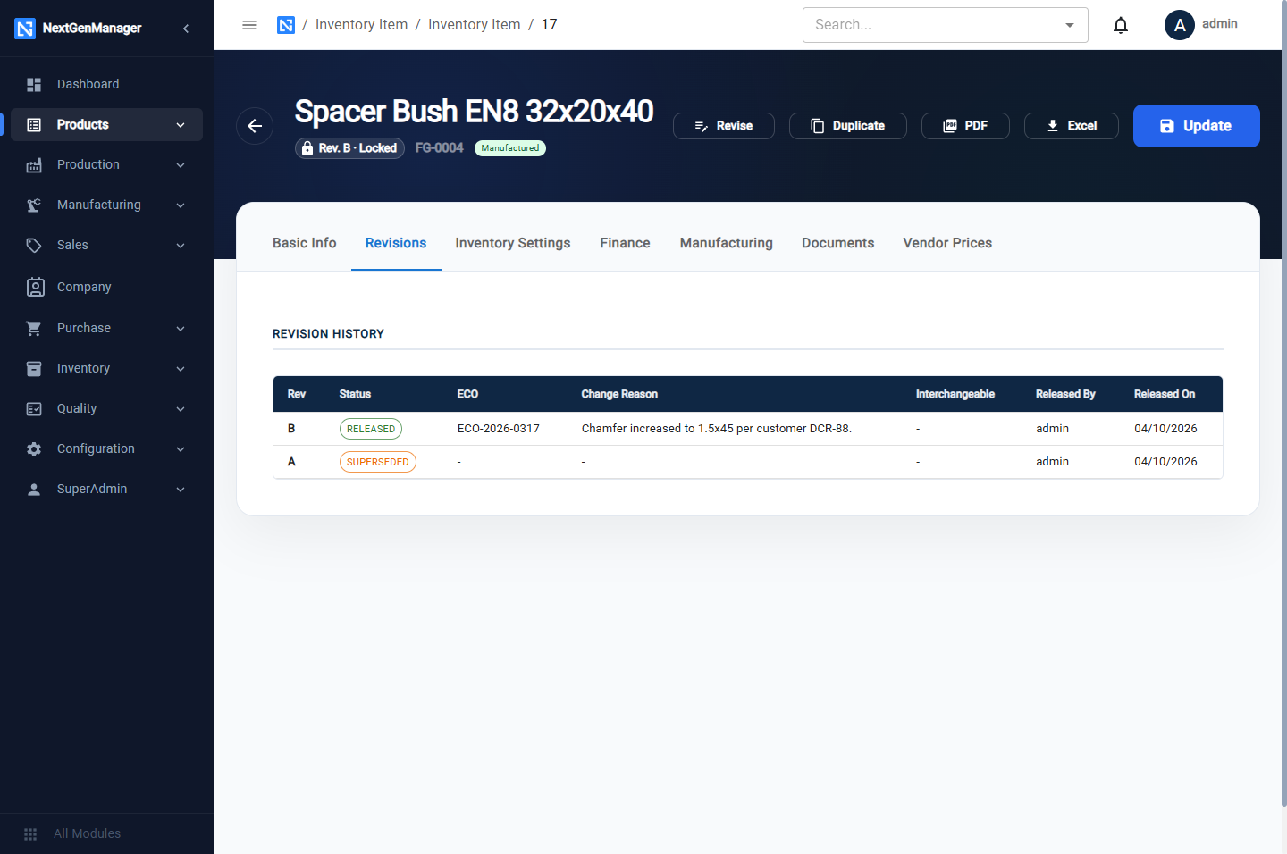Switch to the Finance tab

pos(625,243)
